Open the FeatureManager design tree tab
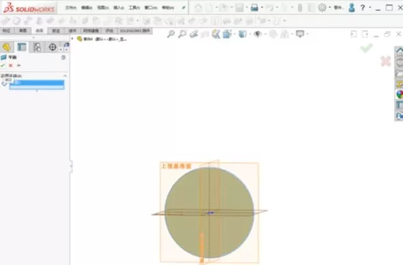Screen dimensions: 403x265 pyautogui.click(x=6, y=47)
